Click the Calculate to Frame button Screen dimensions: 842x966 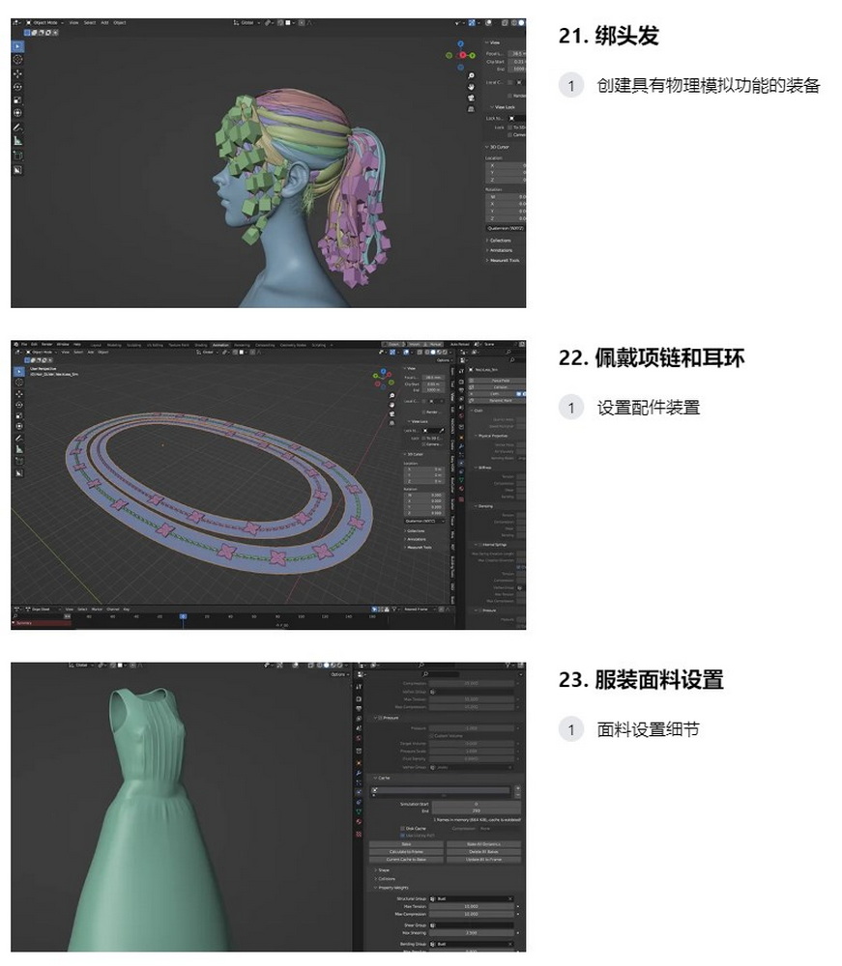(x=406, y=851)
